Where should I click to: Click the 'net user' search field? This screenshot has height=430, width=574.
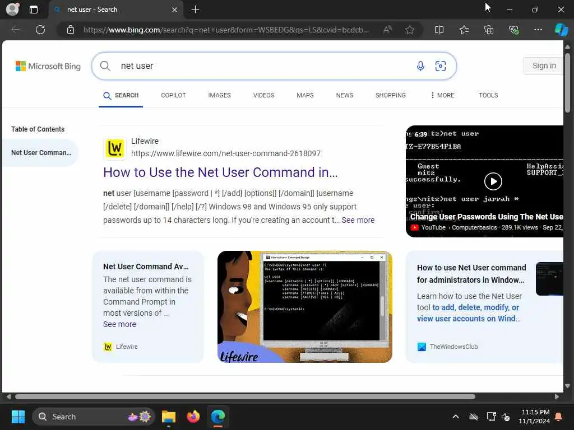[x=263, y=66]
